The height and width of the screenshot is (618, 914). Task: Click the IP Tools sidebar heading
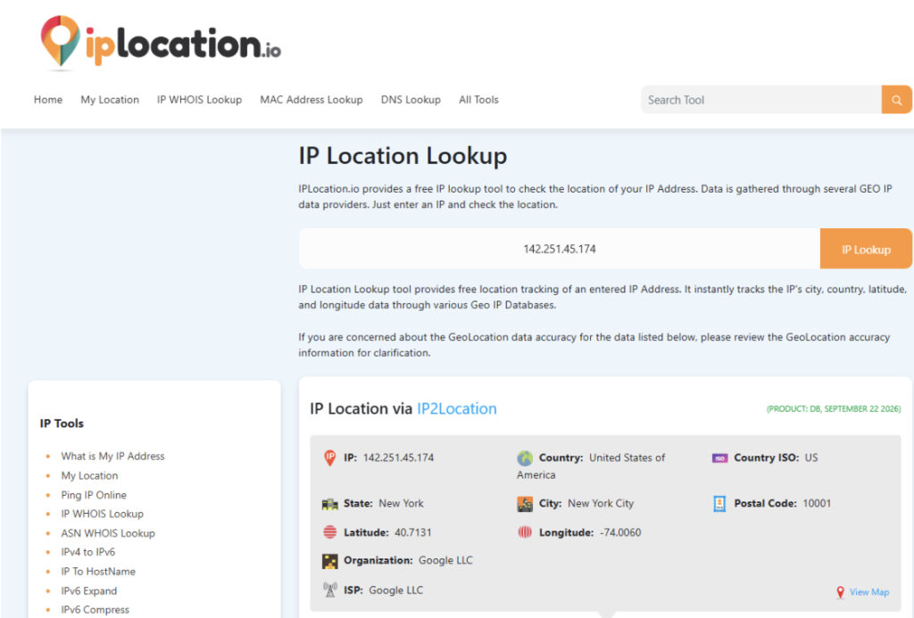click(x=62, y=424)
